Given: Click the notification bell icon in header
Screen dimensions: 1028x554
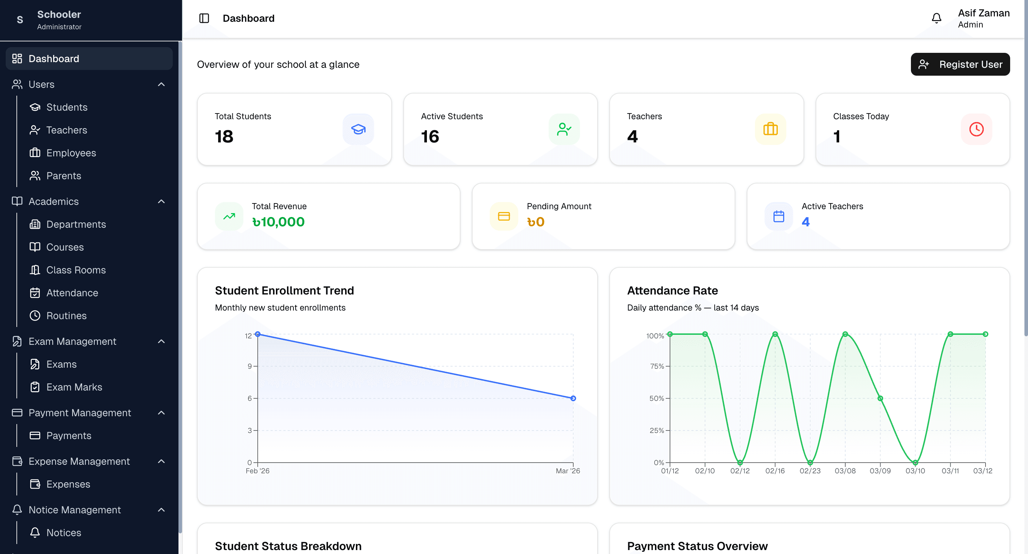Looking at the screenshot, I should click(x=937, y=18).
